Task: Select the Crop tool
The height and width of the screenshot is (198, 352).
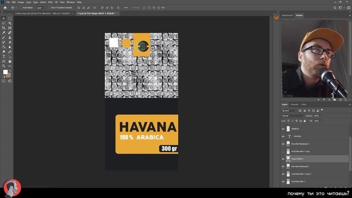Action: tap(4, 28)
